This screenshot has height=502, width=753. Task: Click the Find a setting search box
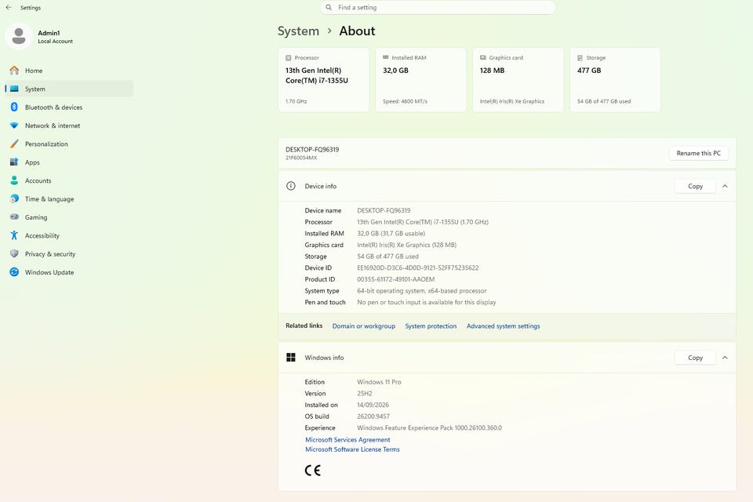(x=438, y=8)
